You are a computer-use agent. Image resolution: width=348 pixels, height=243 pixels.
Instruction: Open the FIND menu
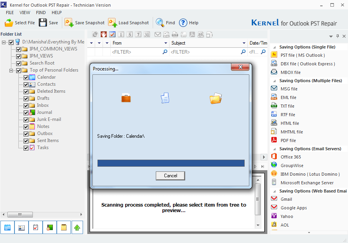[41, 13]
